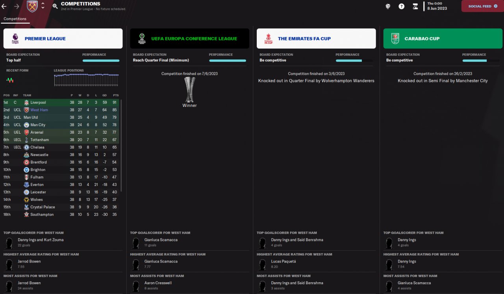Image resolution: width=504 pixels, height=294 pixels.
Task: Click the date Thu 8 Jun 2023
Action: pos(437,6)
